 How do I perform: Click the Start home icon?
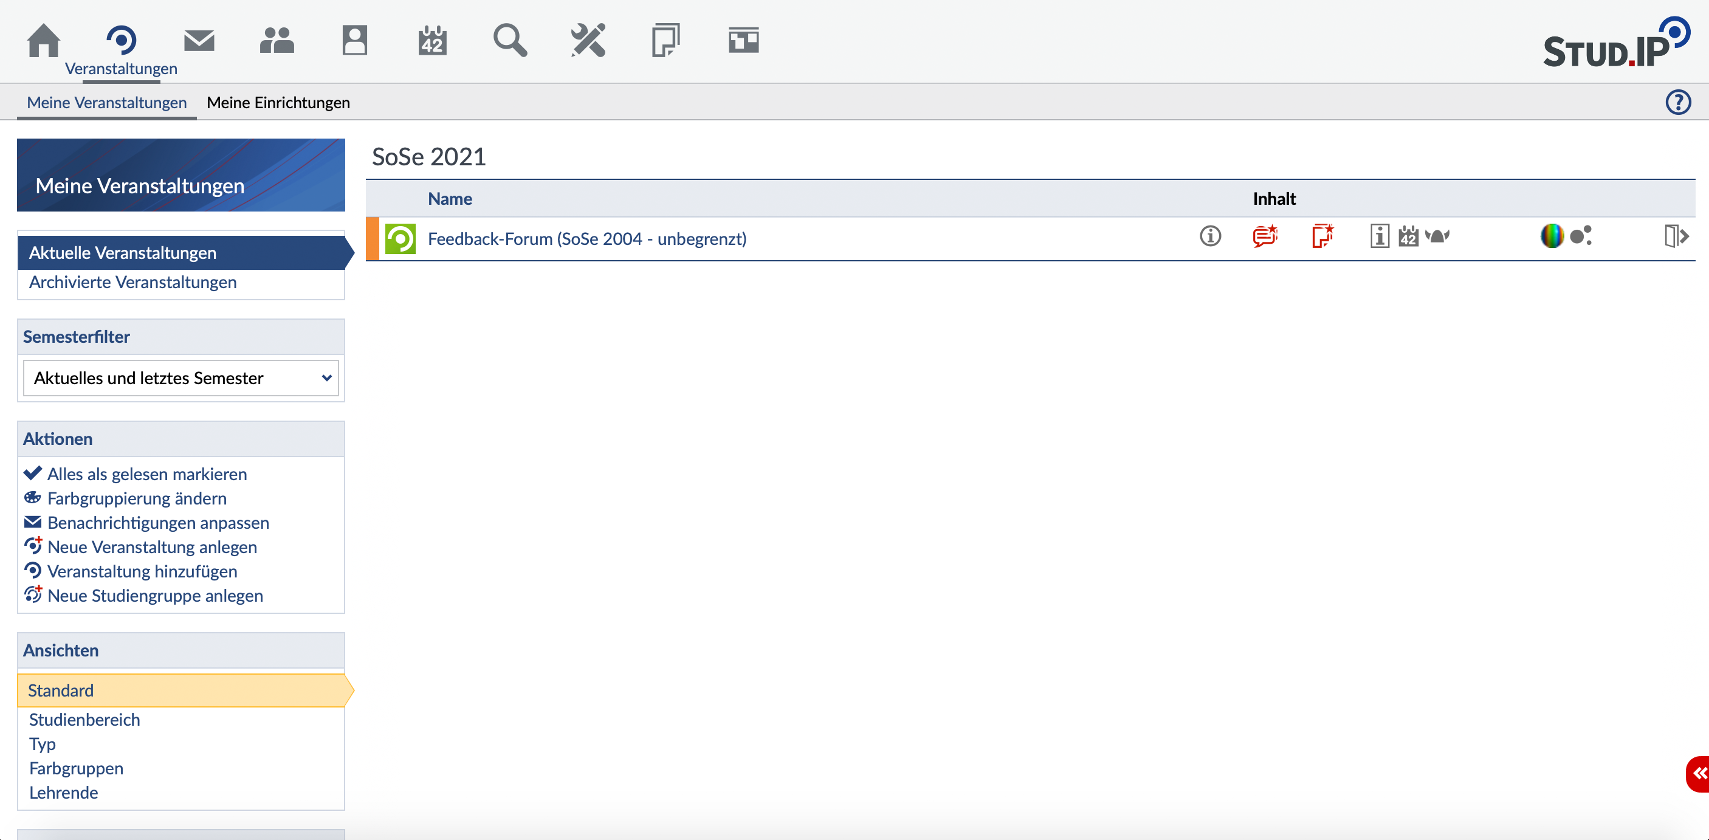pos(43,41)
